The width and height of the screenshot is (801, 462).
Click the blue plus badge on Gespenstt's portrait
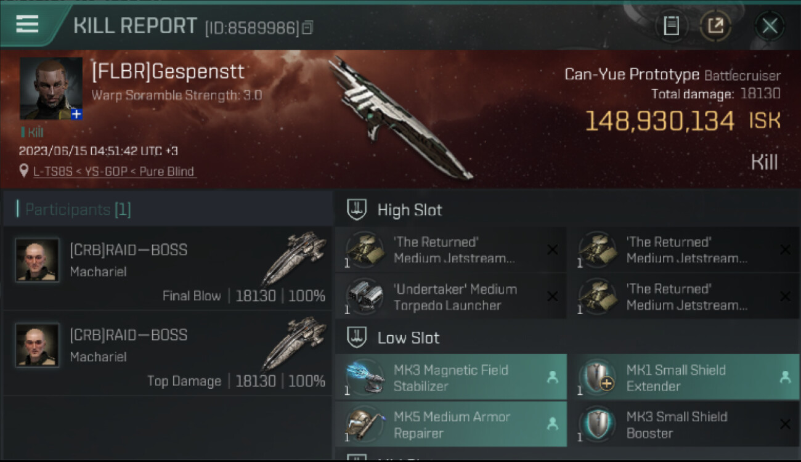point(76,114)
